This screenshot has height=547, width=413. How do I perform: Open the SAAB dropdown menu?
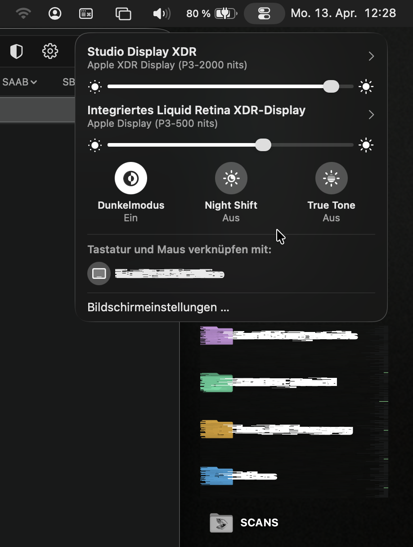pos(19,82)
